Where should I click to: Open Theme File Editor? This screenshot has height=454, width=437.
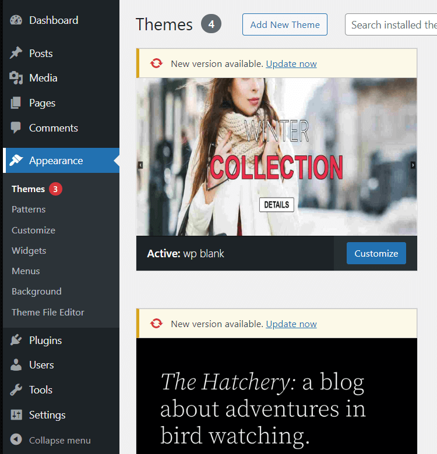tap(48, 313)
